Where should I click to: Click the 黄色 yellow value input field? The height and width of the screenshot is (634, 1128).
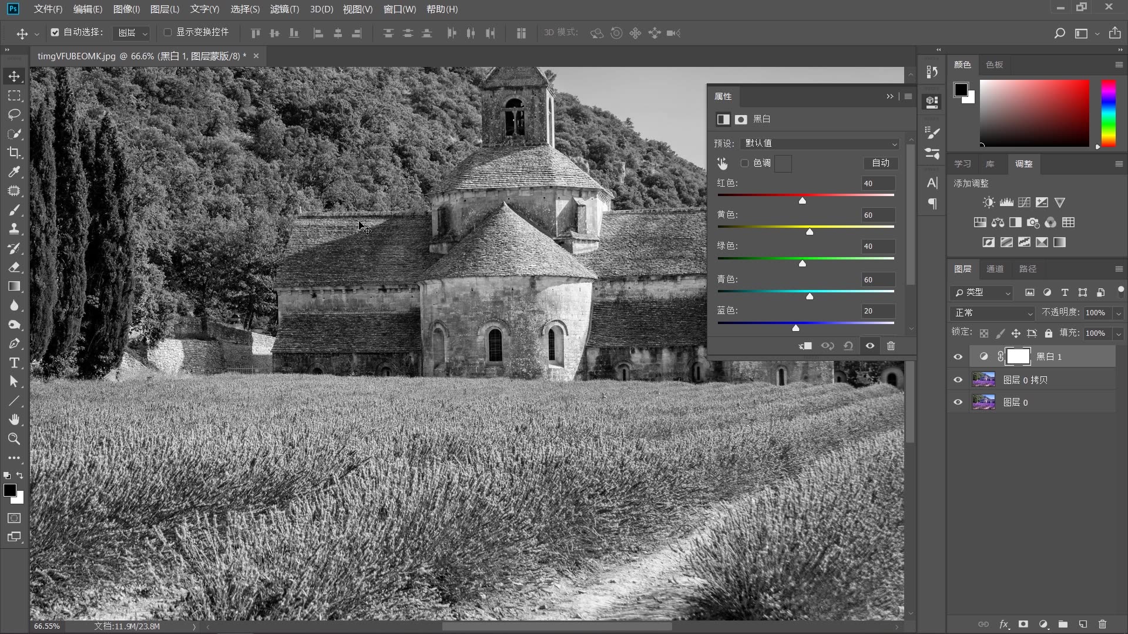click(x=878, y=215)
